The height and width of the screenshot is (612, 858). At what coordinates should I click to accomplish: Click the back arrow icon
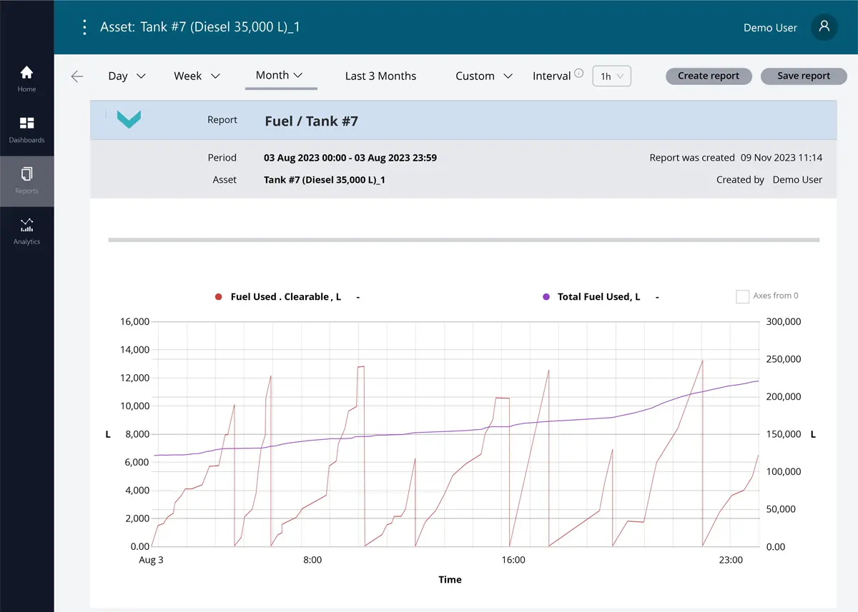[77, 76]
